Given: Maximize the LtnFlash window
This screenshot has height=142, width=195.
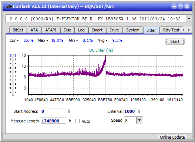Looking at the screenshot, I should pos(181,6).
